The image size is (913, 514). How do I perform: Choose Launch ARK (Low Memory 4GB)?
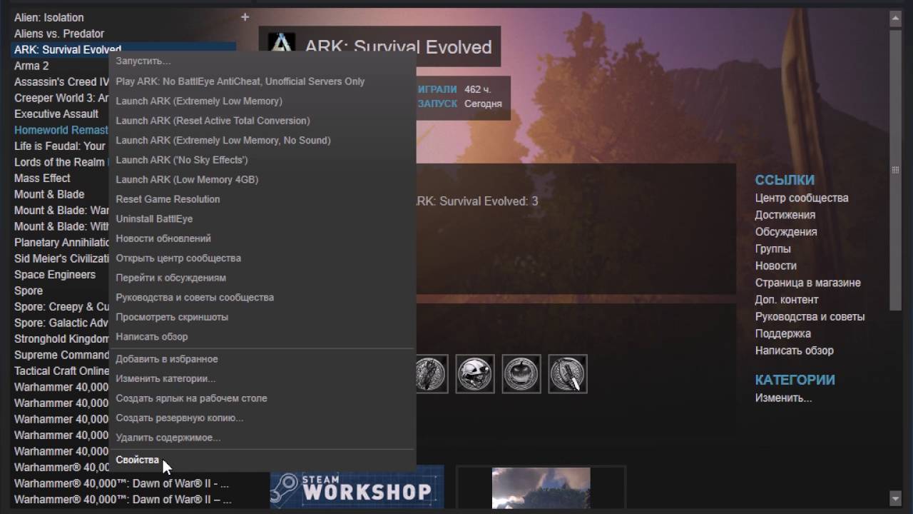pos(187,179)
